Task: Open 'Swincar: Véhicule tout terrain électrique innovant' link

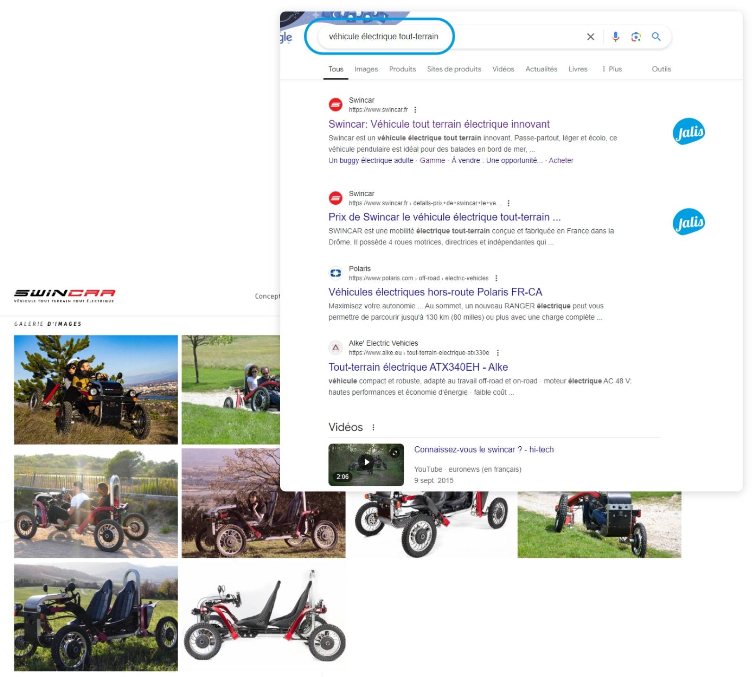Action: click(439, 124)
